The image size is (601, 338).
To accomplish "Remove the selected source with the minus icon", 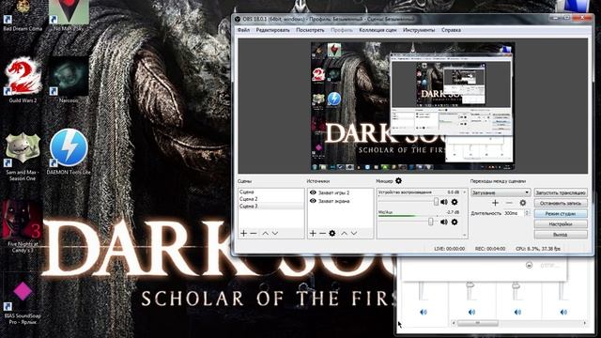I will 322,233.
